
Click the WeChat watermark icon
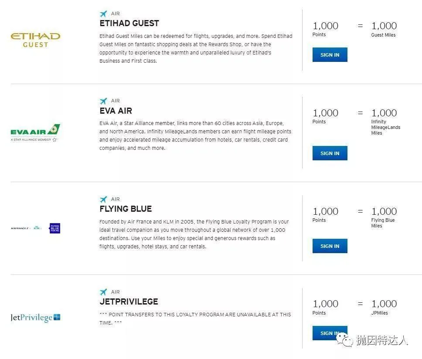pos(344,340)
